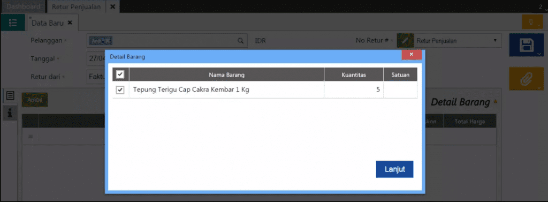Expand the attachment button dropdown arrow
Image resolution: width=548 pixels, height=202 pixels.
coord(539,88)
